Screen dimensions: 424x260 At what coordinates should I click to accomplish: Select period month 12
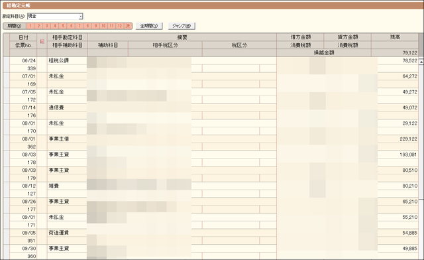[x=120, y=26]
